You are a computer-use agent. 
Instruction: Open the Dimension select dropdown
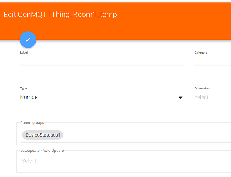202,97
